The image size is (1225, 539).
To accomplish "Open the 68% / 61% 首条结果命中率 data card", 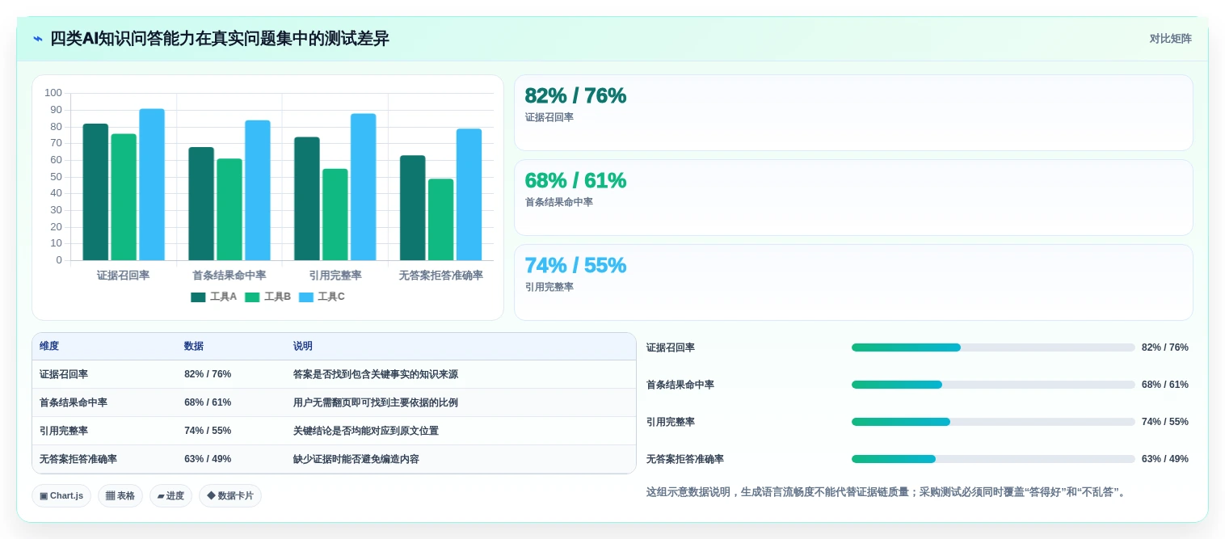I will (x=853, y=197).
